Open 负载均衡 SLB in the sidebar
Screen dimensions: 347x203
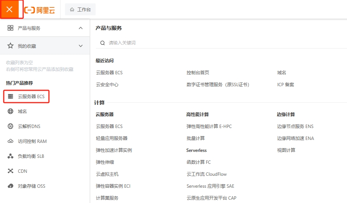pos(31,156)
